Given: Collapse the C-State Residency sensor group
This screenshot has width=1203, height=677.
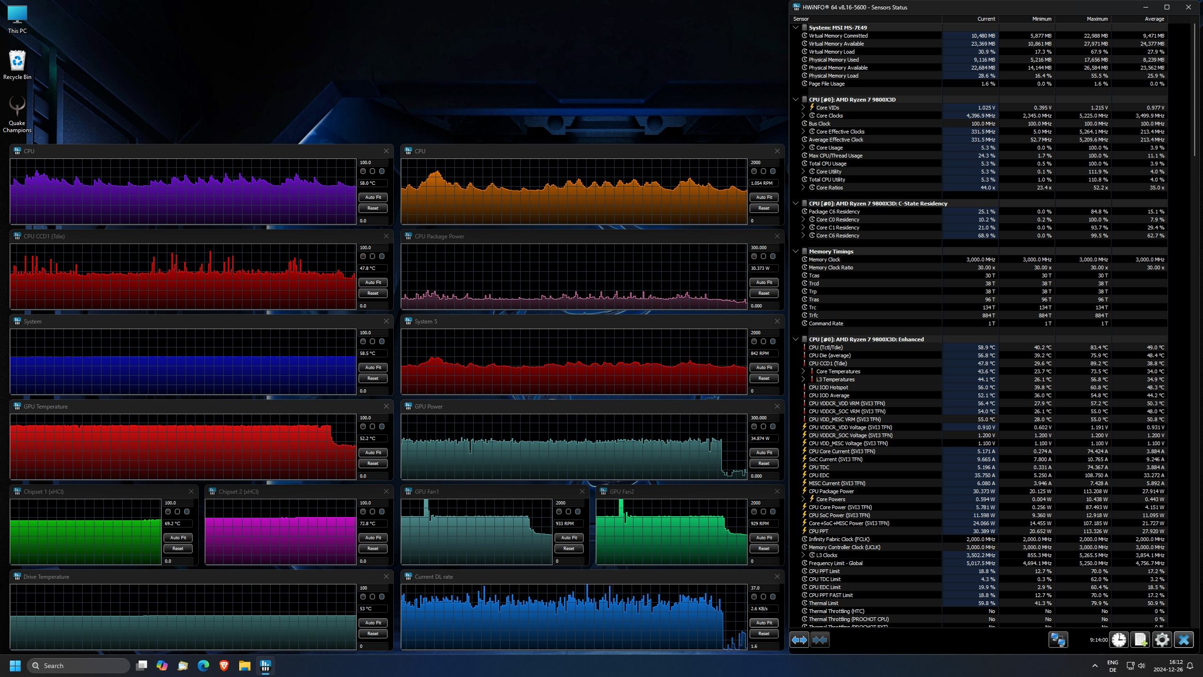Looking at the screenshot, I should [x=796, y=204].
